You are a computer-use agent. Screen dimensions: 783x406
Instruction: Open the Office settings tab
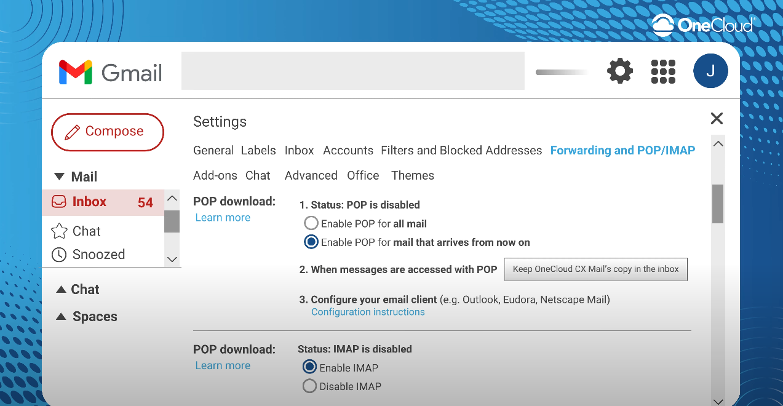363,176
